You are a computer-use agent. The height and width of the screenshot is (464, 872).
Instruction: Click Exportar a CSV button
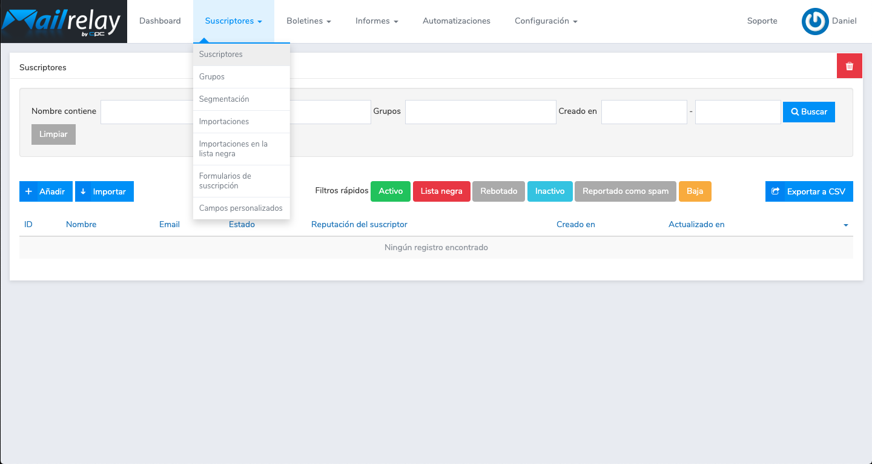click(809, 191)
